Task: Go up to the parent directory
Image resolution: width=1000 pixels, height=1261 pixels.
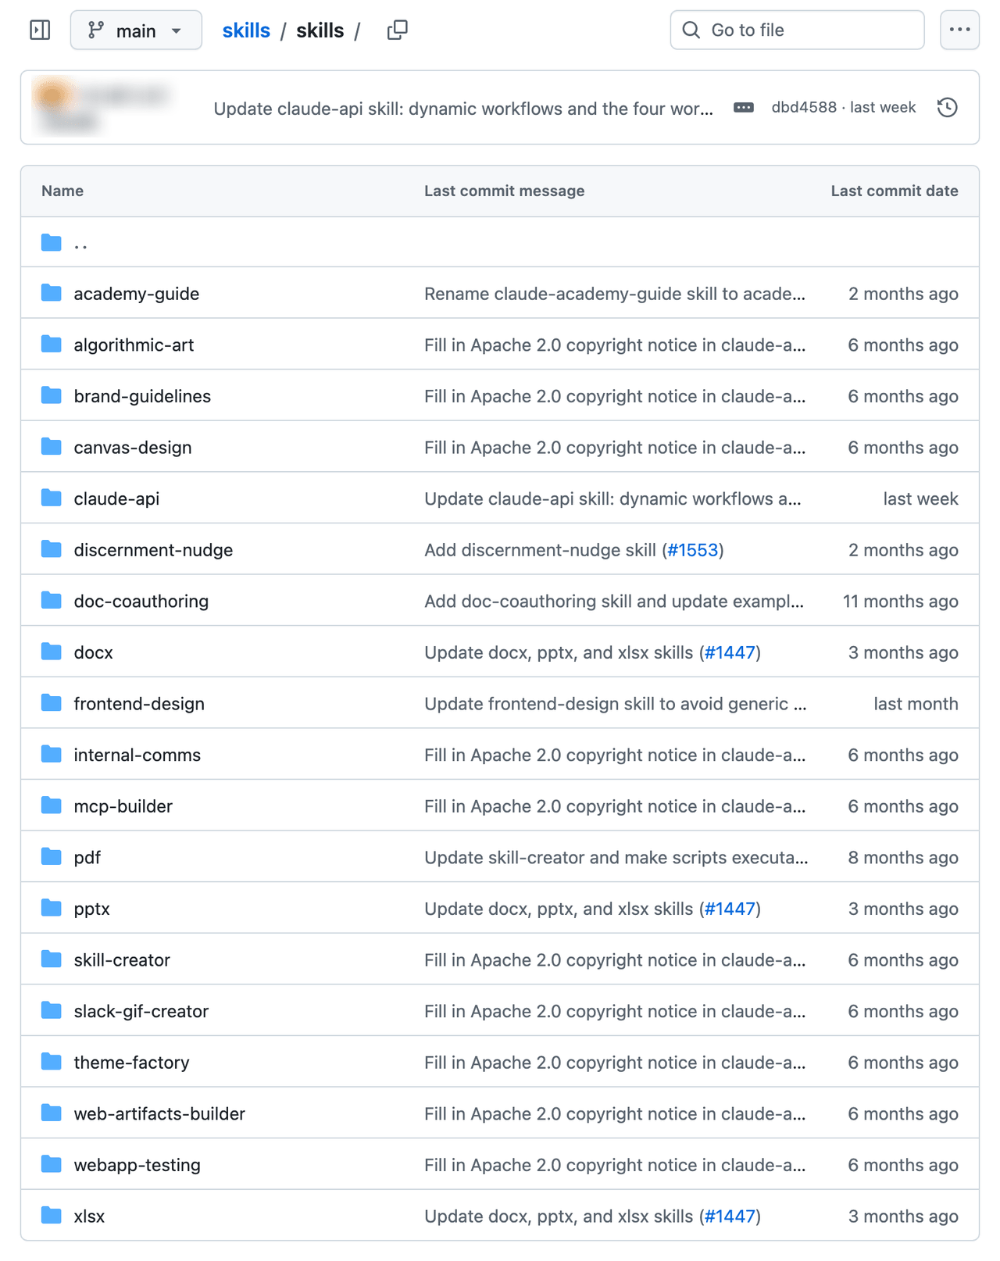Action: (80, 243)
